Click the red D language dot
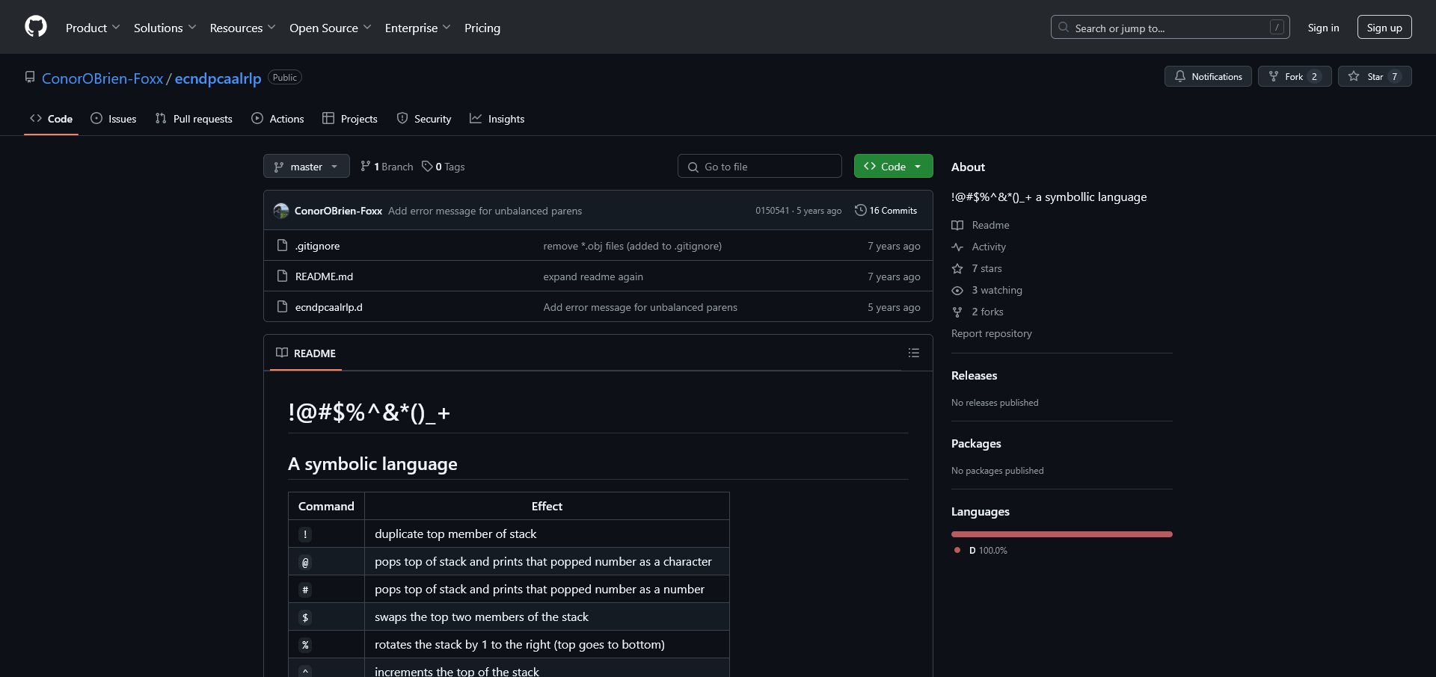The image size is (1436, 677). pyautogui.click(x=957, y=550)
